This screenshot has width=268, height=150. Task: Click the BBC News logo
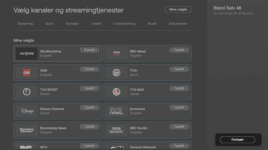coord(116,53)
